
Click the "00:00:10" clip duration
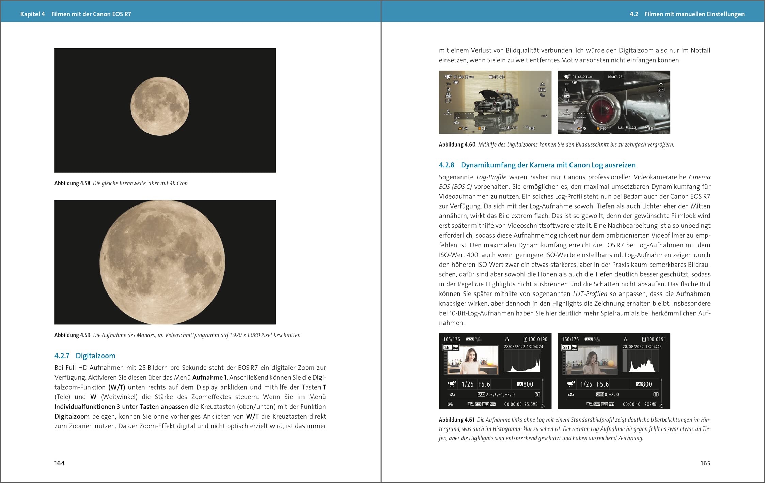[632, 404]
